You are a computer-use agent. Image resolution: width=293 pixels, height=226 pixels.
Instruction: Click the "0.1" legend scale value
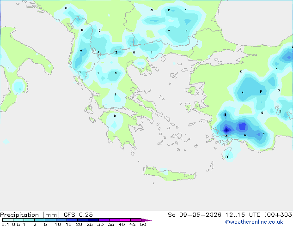point(5,224)
